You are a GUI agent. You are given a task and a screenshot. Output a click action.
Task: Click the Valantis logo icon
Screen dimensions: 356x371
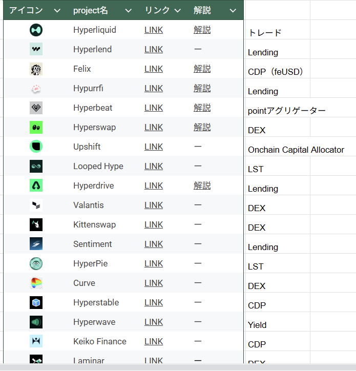click(x=36, y=205)
